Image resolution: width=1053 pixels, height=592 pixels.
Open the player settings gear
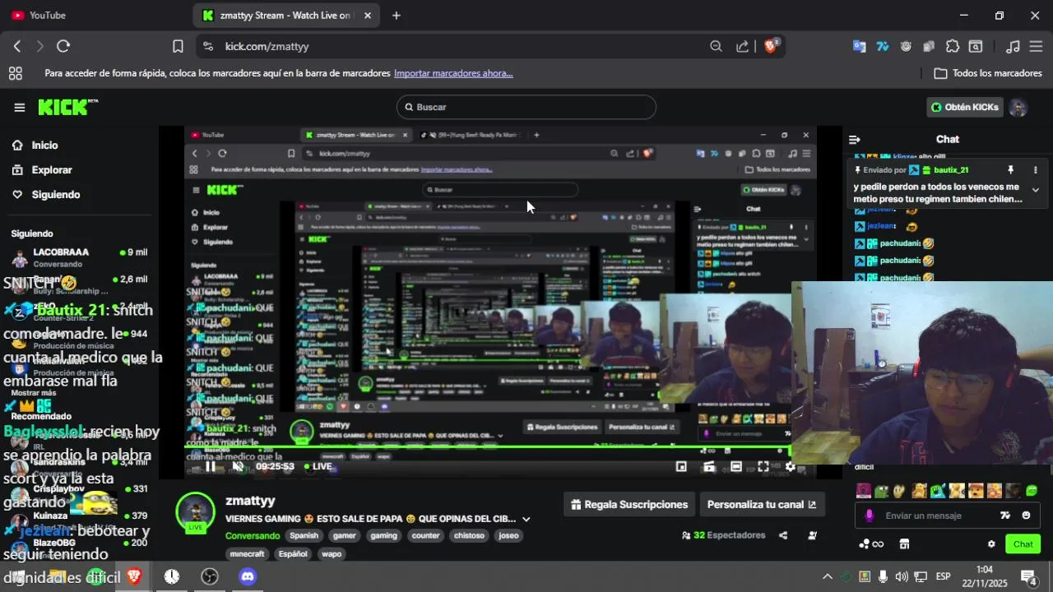pyautogui.click(x=790, y=466)
